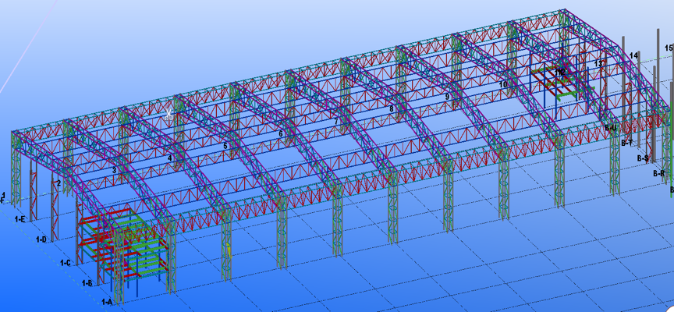Click the grid label 1-A
This screenshot has height=312, width=674.
click(107, 301)
